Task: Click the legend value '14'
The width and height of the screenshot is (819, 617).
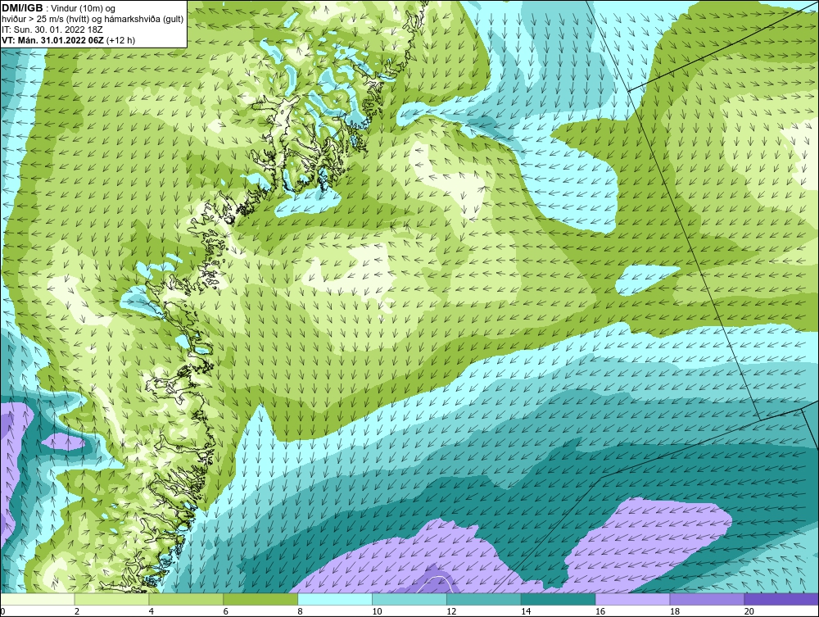Action: coord(526,611)
